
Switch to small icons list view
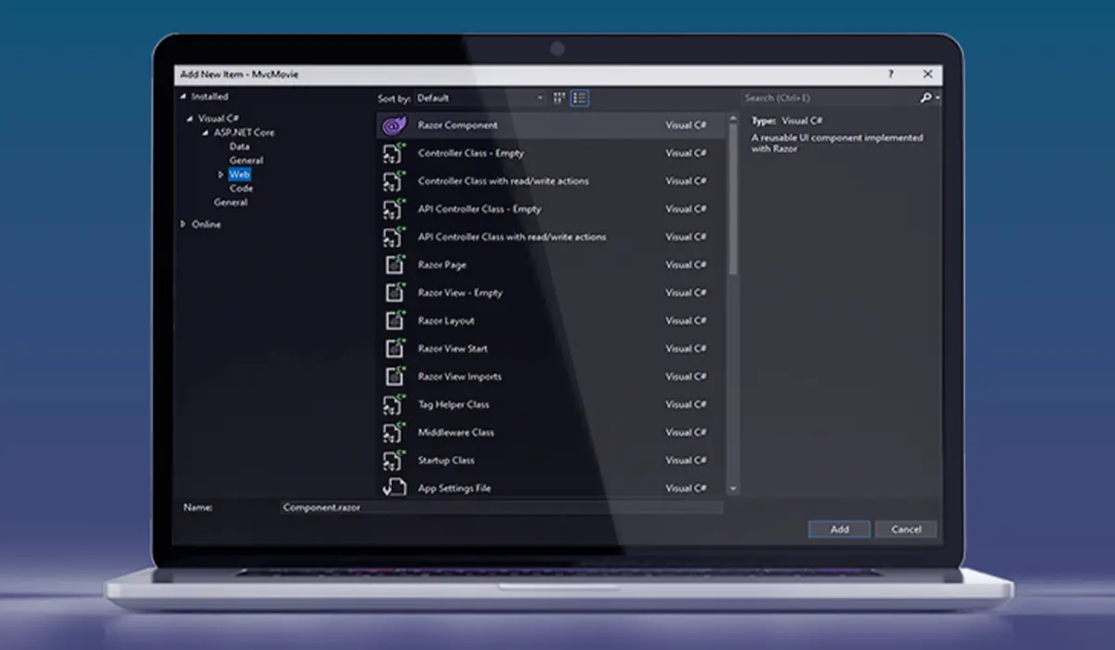coord(580,97)
